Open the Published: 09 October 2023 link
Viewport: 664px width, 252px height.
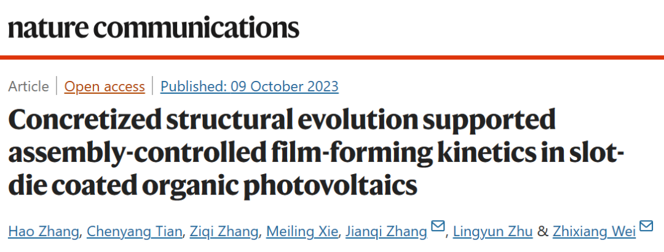pyautogui.click(x=250, y=86)
